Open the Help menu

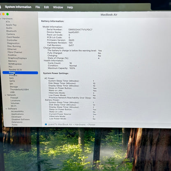point(70,7)
